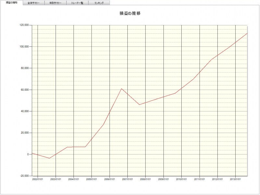Click the 2006/01/01 x-axis label
260x195 pixels.
click(x=110, y=179)
